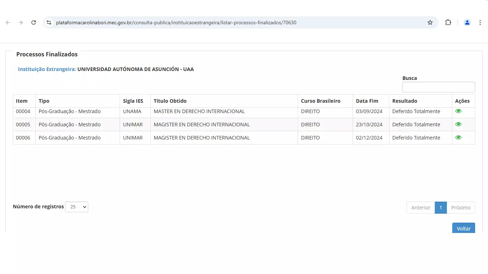Click item number 00005
The width and height of the screenshot is (488, 274).
pyautogui.click(x=23, y=125)
